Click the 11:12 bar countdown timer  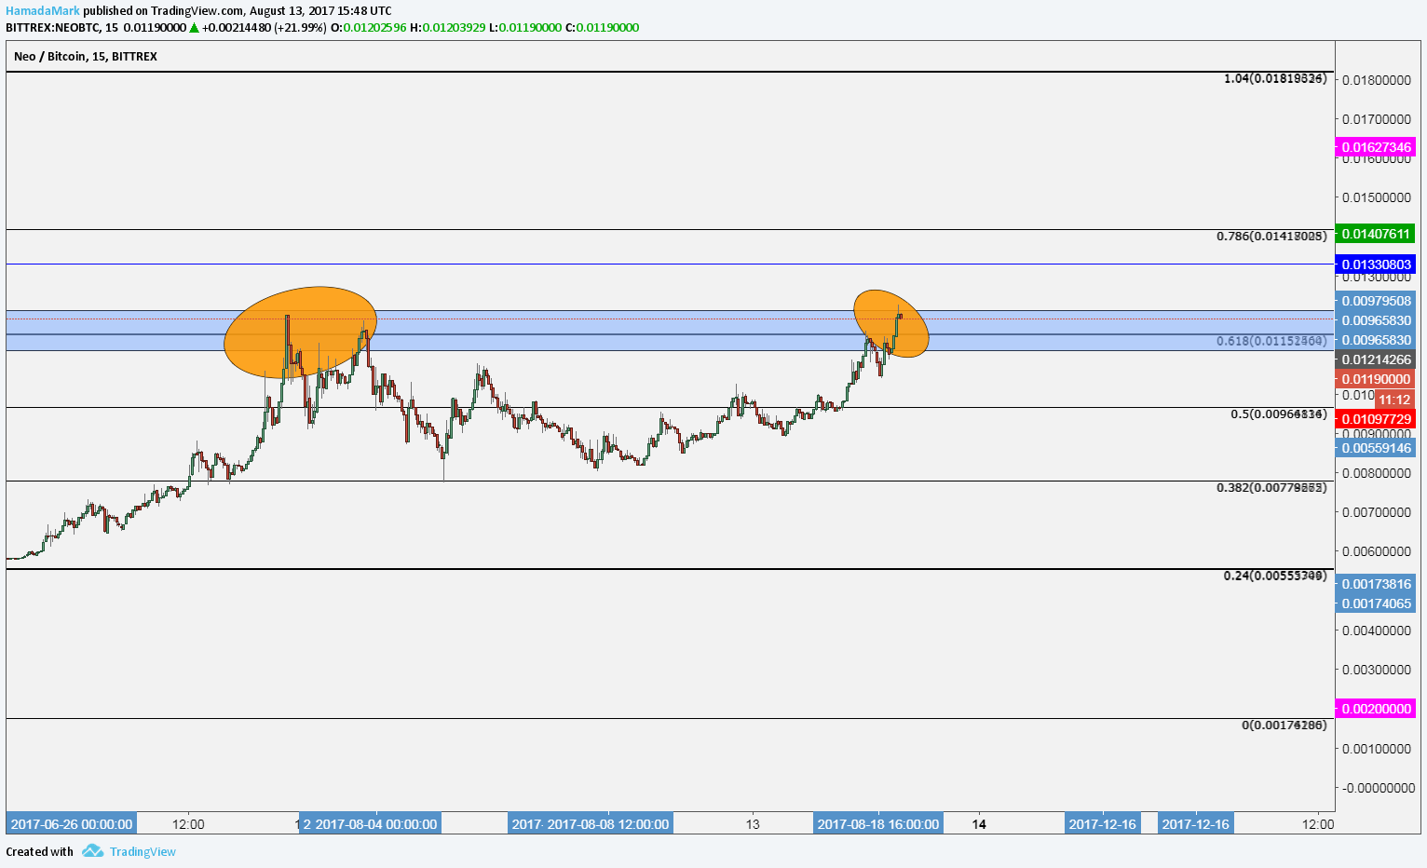pos(1394,400)
